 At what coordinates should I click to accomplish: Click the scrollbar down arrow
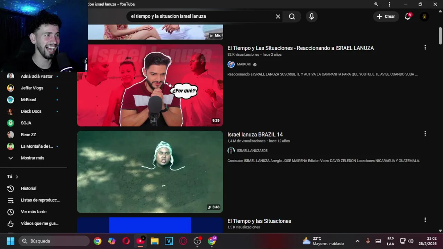[x=440, y=230]
